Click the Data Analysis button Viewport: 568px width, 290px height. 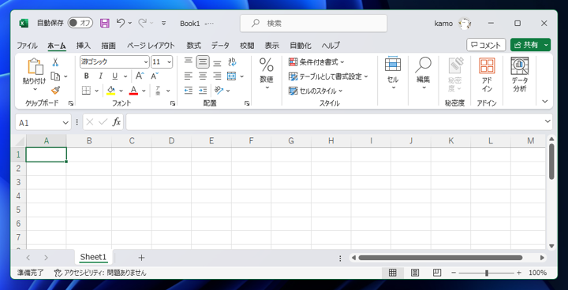(x=519, y=75)
